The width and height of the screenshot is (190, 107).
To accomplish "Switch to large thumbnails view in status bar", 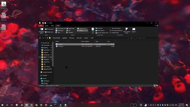I will 157,86.
